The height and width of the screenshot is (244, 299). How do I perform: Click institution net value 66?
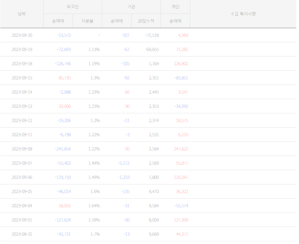127,92
